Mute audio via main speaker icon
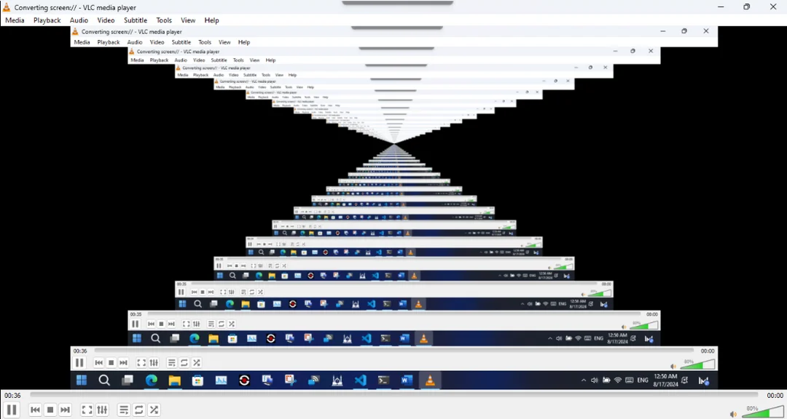This screenshot has height=419, width=787. coord(733,414)
